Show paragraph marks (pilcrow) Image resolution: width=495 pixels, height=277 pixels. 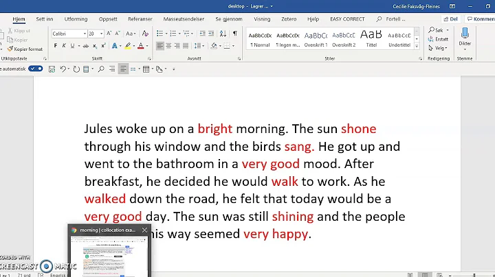click(x=235, y=34)
